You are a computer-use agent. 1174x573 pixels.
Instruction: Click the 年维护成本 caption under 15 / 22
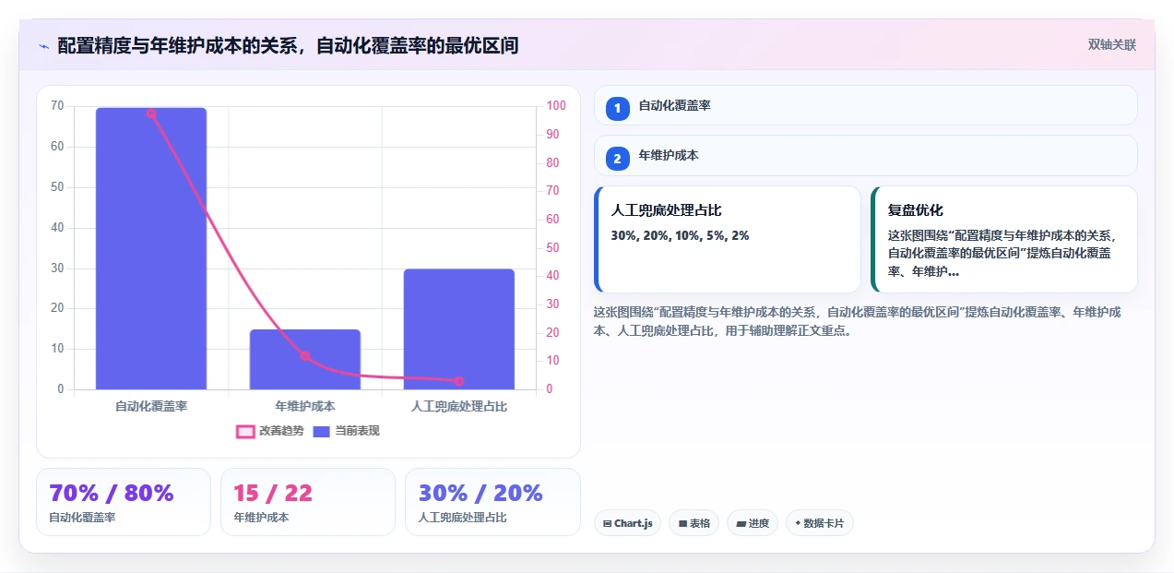point(261,518)
